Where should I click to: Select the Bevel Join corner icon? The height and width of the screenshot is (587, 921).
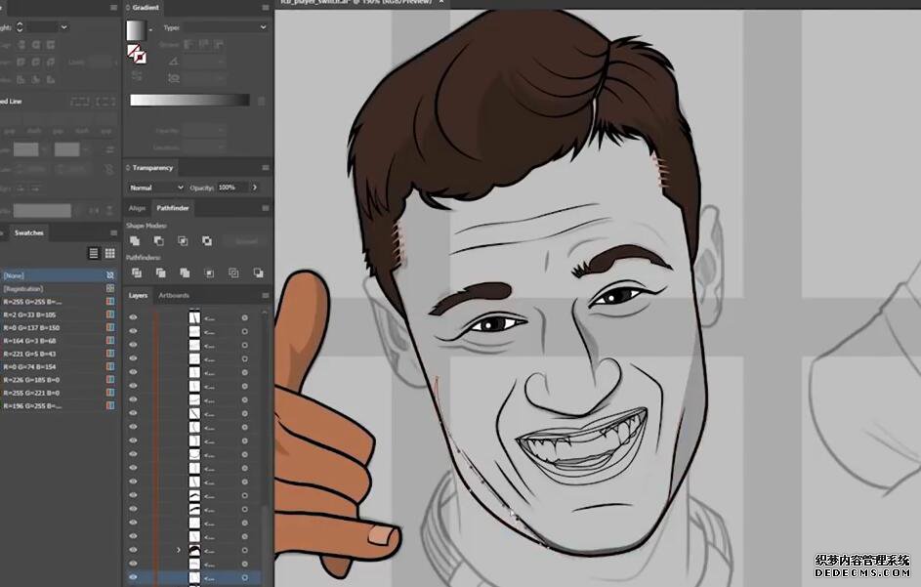click(51, 62)
